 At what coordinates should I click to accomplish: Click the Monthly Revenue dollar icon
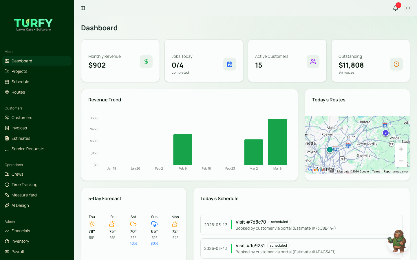coord(146,62)
